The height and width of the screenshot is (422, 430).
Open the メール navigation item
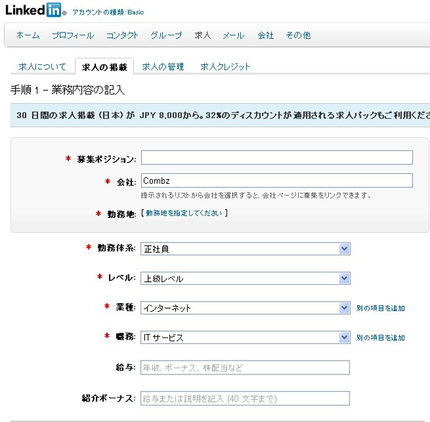pos(233,35)
